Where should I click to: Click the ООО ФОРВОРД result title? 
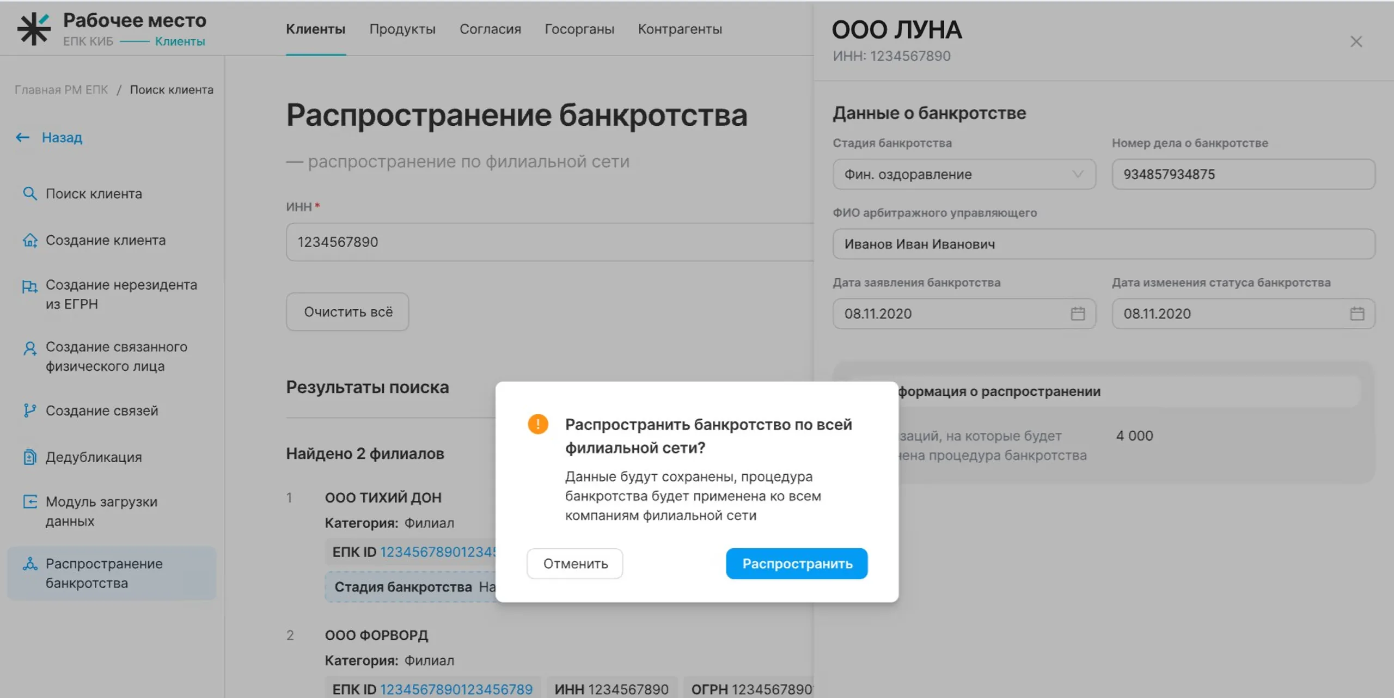376,635
